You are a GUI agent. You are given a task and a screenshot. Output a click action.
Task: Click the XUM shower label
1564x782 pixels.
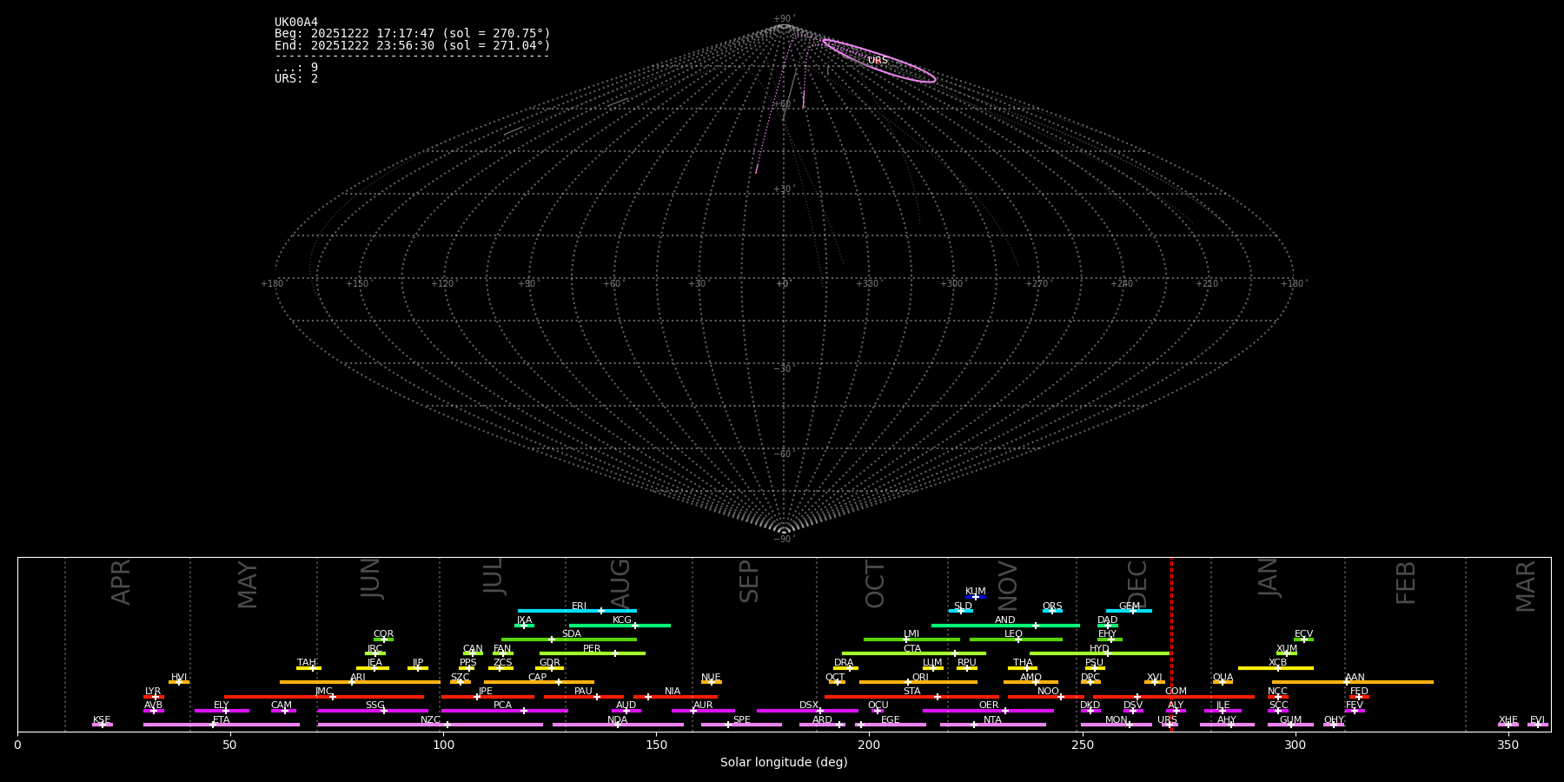1287,648
